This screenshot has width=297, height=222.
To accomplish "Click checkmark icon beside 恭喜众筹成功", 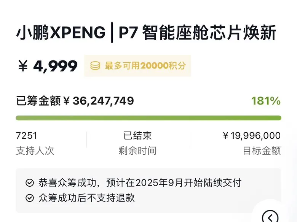I will 30,183.
